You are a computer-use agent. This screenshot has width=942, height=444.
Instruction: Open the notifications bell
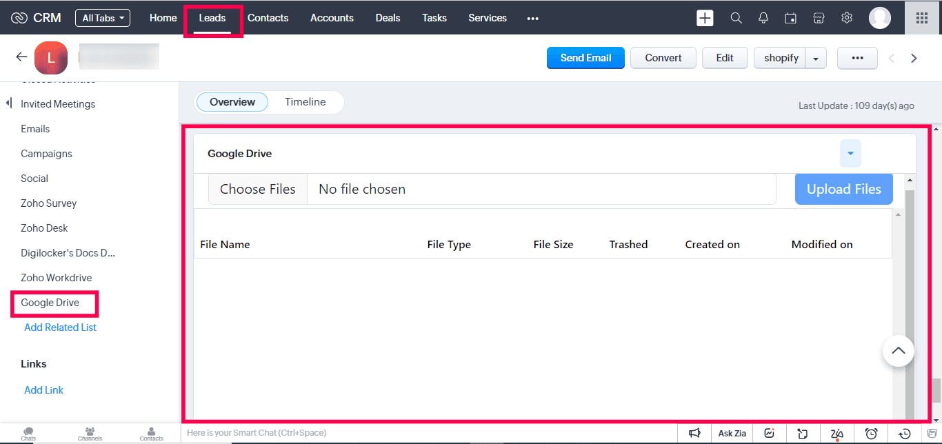763,18
